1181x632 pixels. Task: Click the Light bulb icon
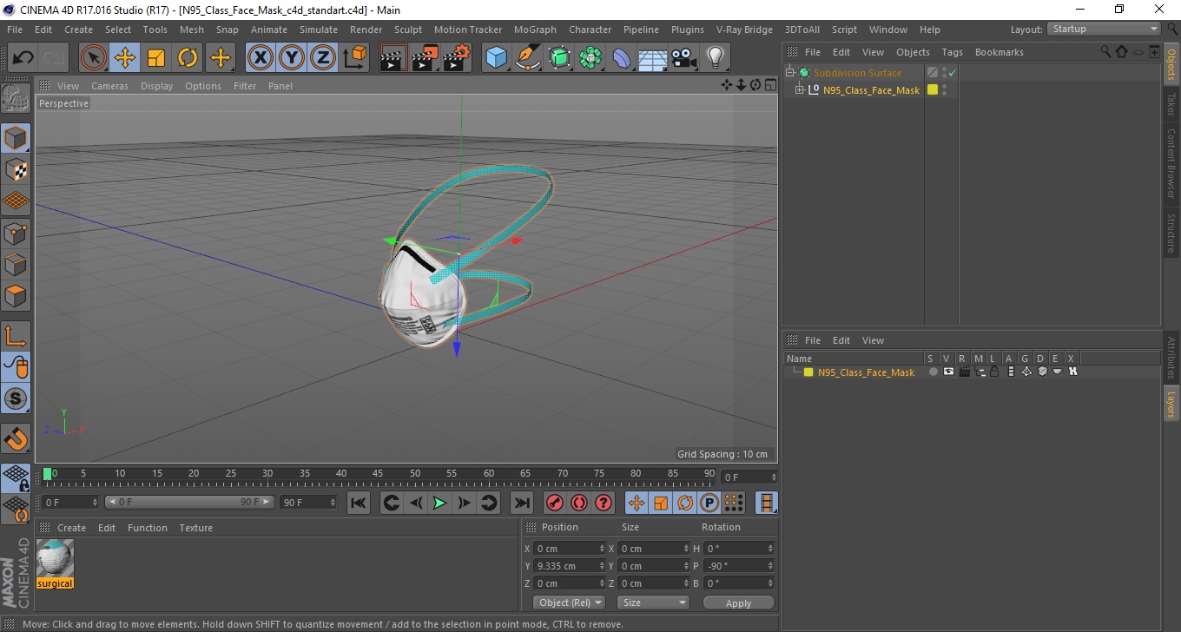[716, 58]
